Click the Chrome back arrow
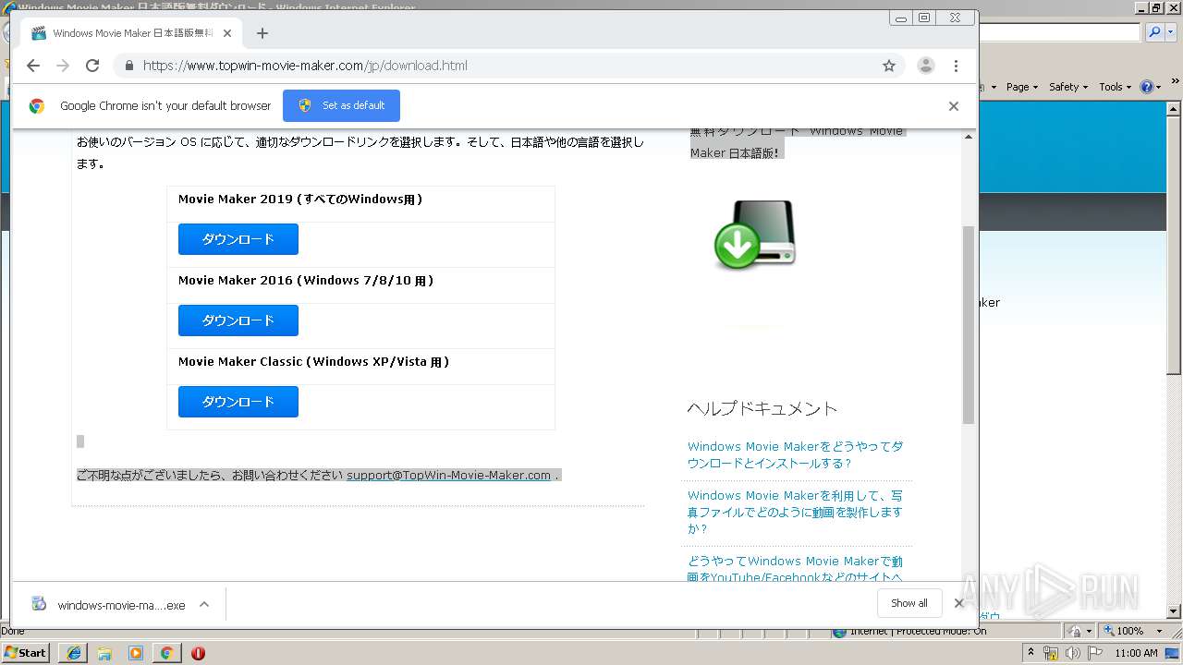 pyautogui.click(x=33, y=66)
